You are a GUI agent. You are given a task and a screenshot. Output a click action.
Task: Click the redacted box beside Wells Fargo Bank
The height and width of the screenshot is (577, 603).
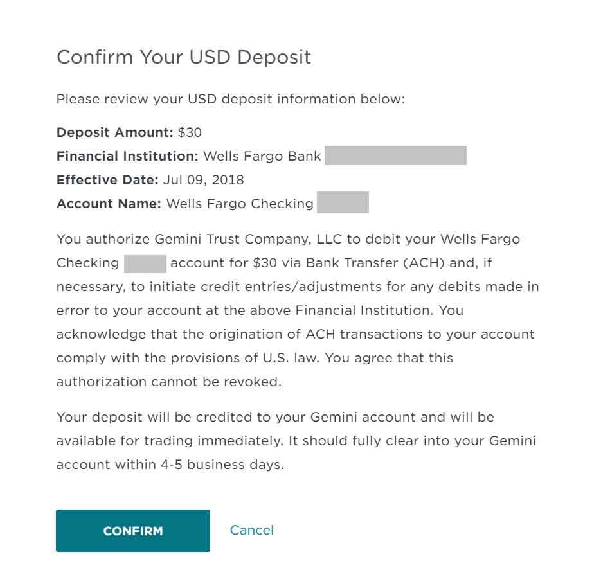click(395, 156)
